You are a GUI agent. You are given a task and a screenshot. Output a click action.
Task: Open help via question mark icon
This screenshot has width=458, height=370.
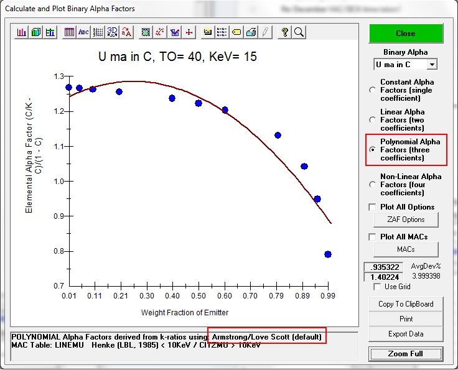point(285,32)
